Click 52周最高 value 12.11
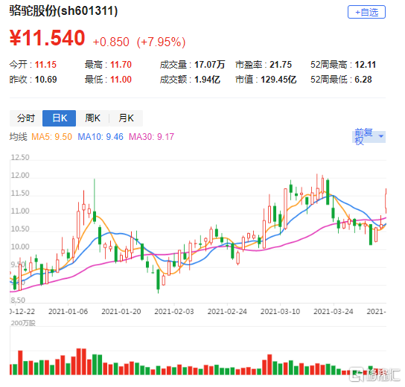The width and height of the screenshot is (405, 387). tap(366, 65)
